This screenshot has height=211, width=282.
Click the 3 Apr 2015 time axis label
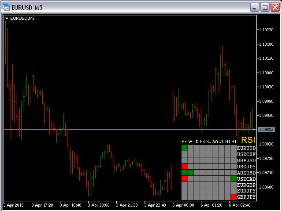point(14,205)
